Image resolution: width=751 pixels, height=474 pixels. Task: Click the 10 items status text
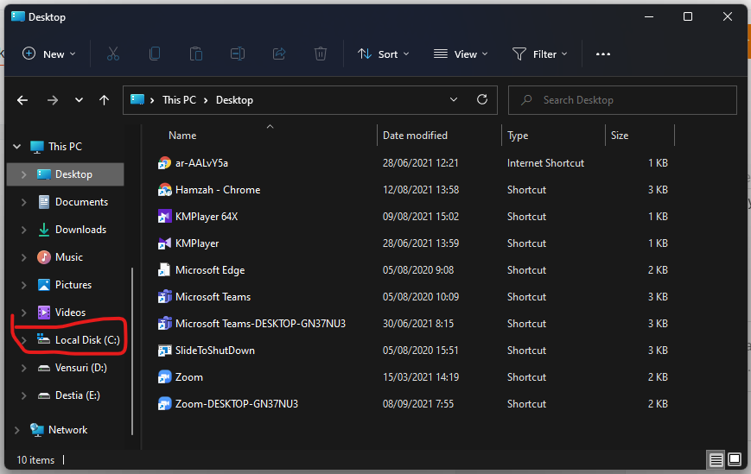(x=35, y=460)
